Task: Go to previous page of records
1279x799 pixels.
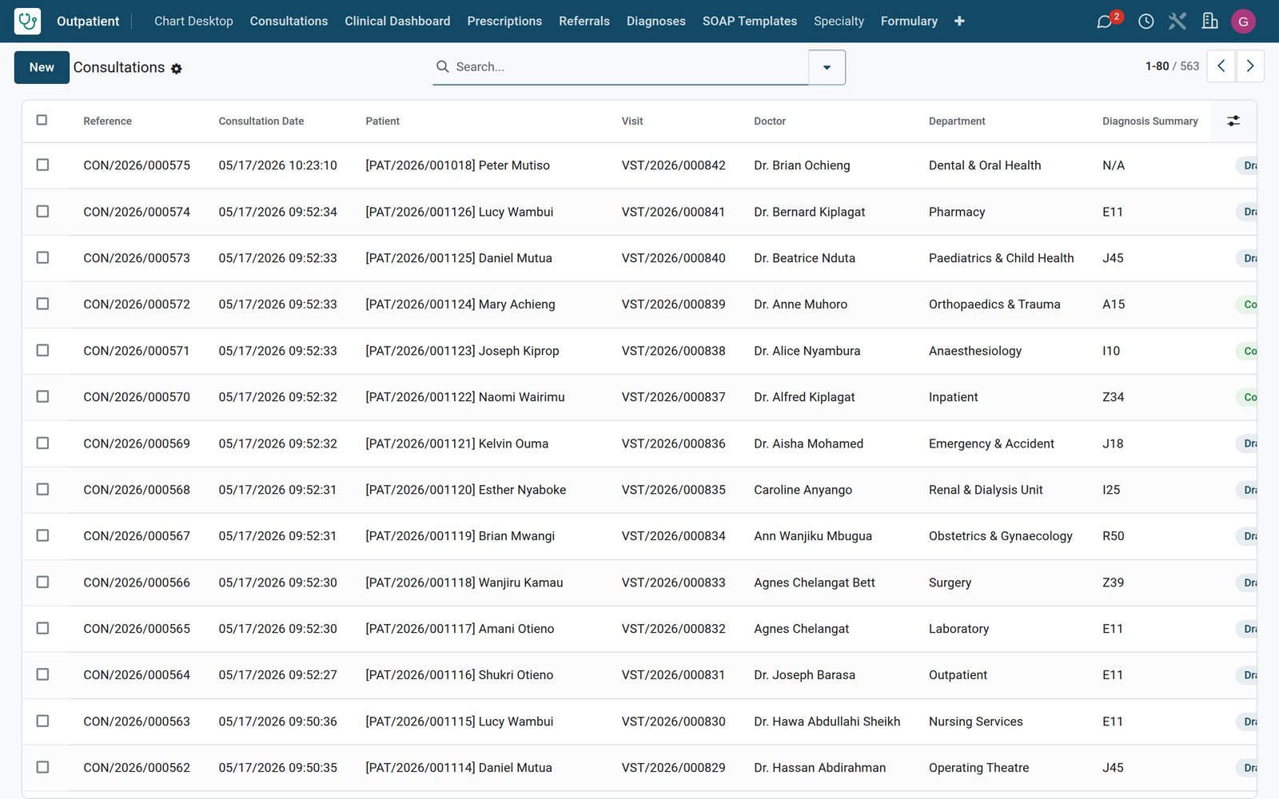Action: [x=1221, y=66]
